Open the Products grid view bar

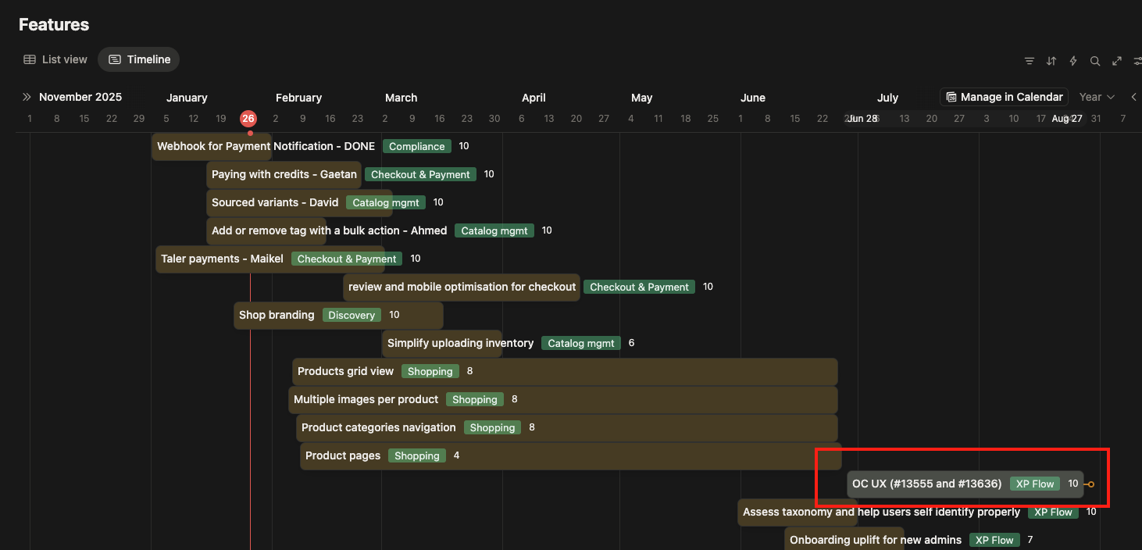point(345,371)
